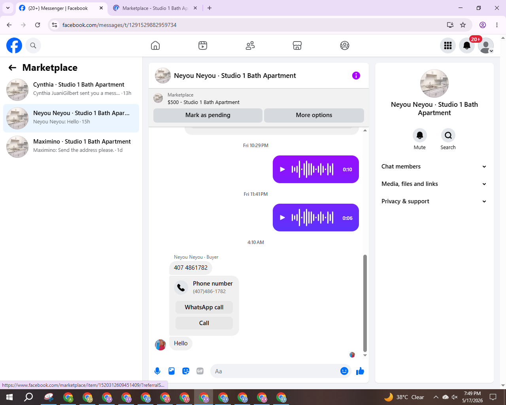Attach a file with the photo icon
506x405 pixels.
tap(172, 371)
